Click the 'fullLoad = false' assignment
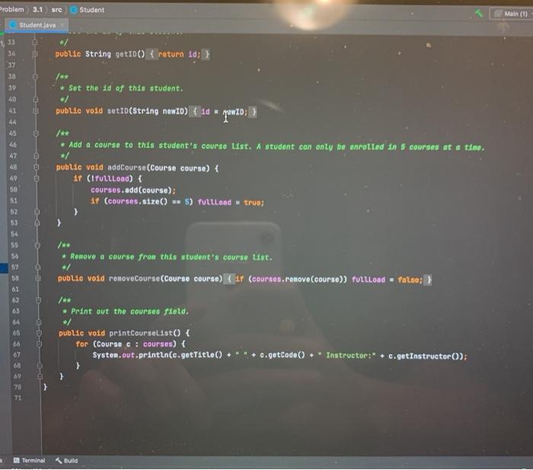Image resolution: width=533 pixels, height=470 pixels. 387,280
